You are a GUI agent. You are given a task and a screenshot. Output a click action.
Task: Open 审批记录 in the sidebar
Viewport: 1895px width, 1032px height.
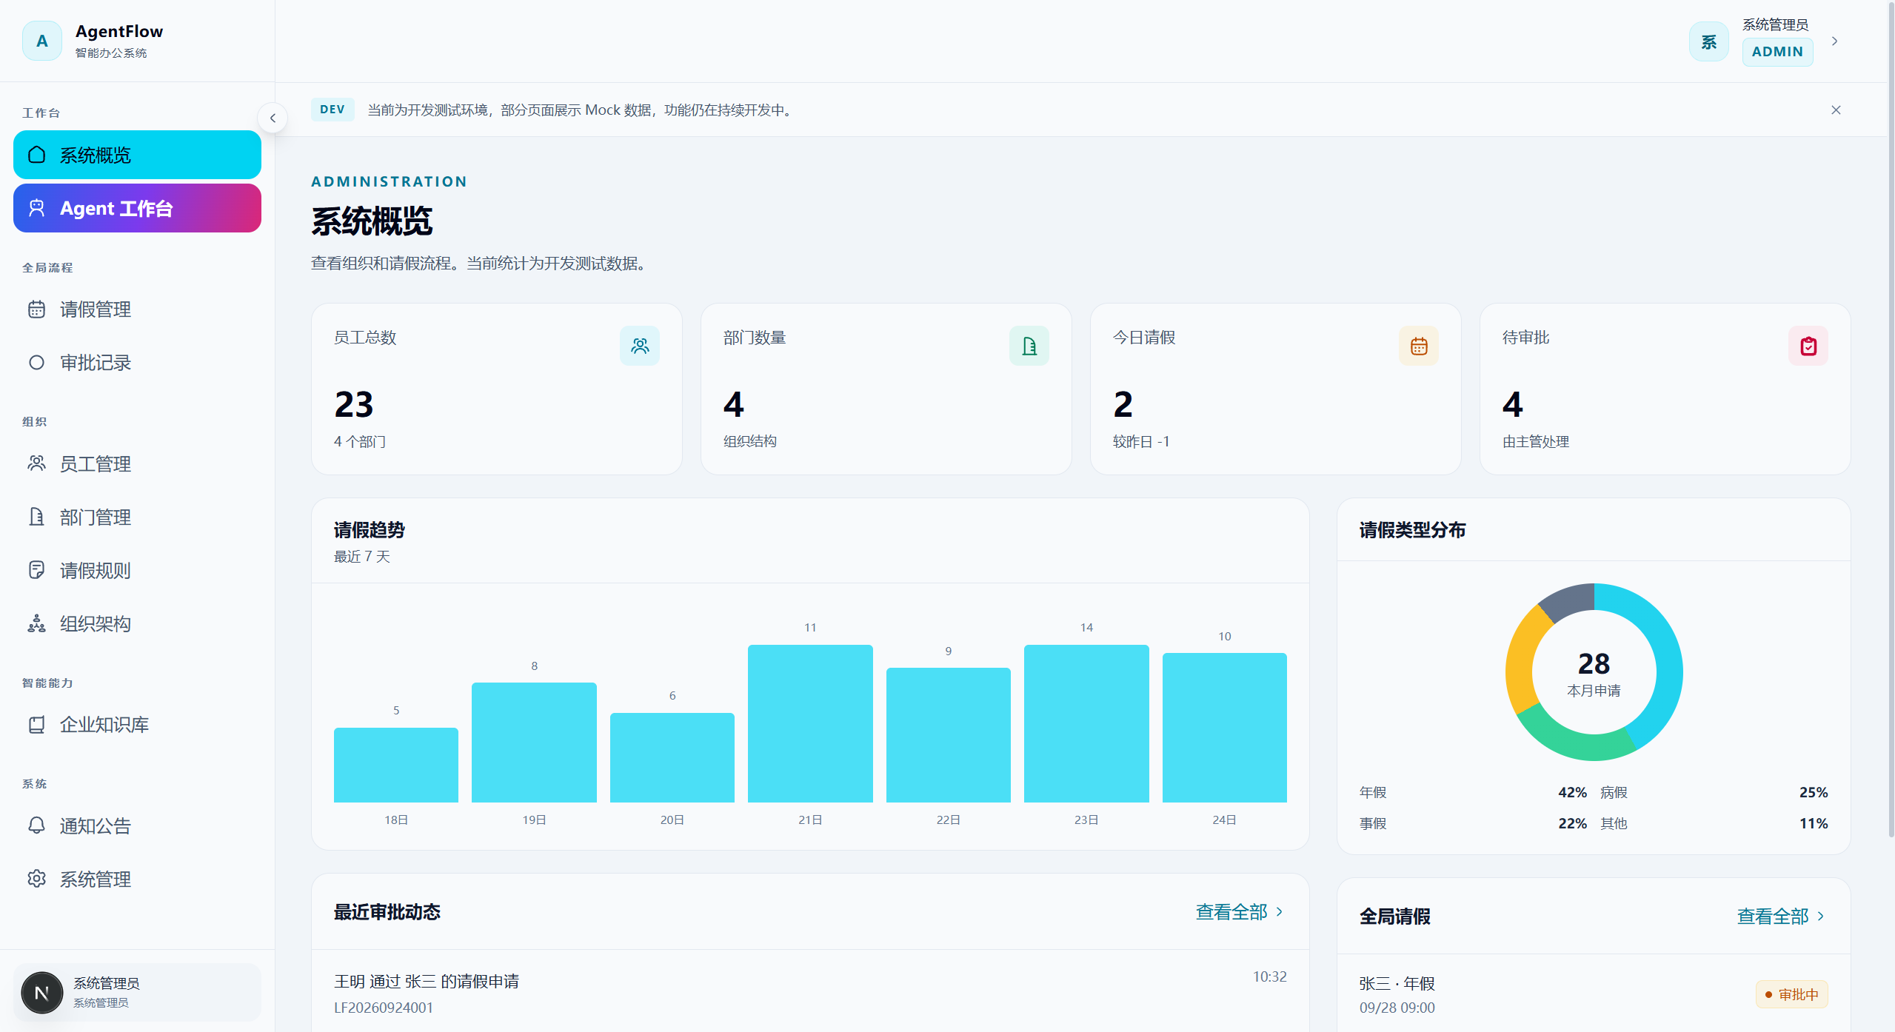point(137,363)
